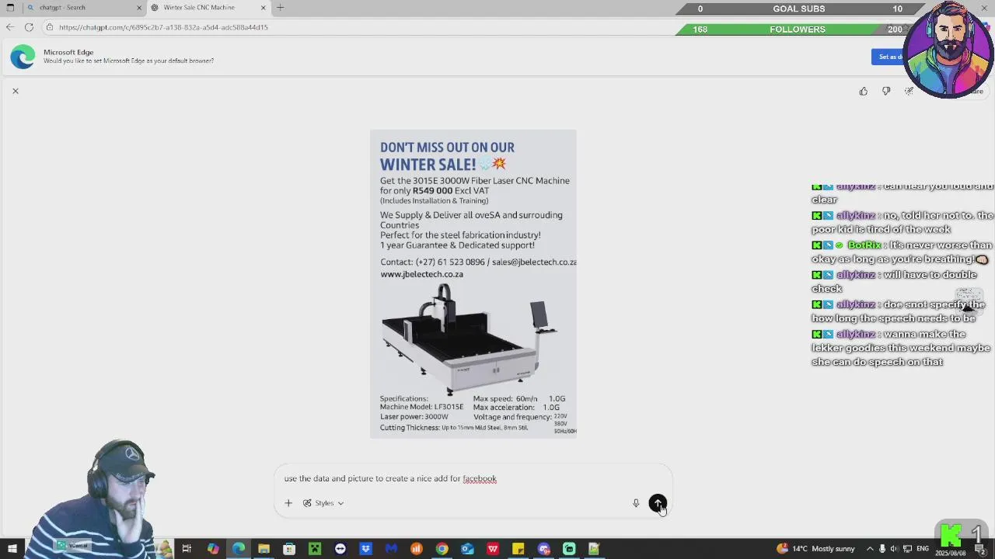View site information lock icon

coord(50,27)
